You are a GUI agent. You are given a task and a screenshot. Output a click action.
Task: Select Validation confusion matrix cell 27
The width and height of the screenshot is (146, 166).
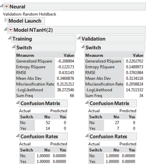117,123
